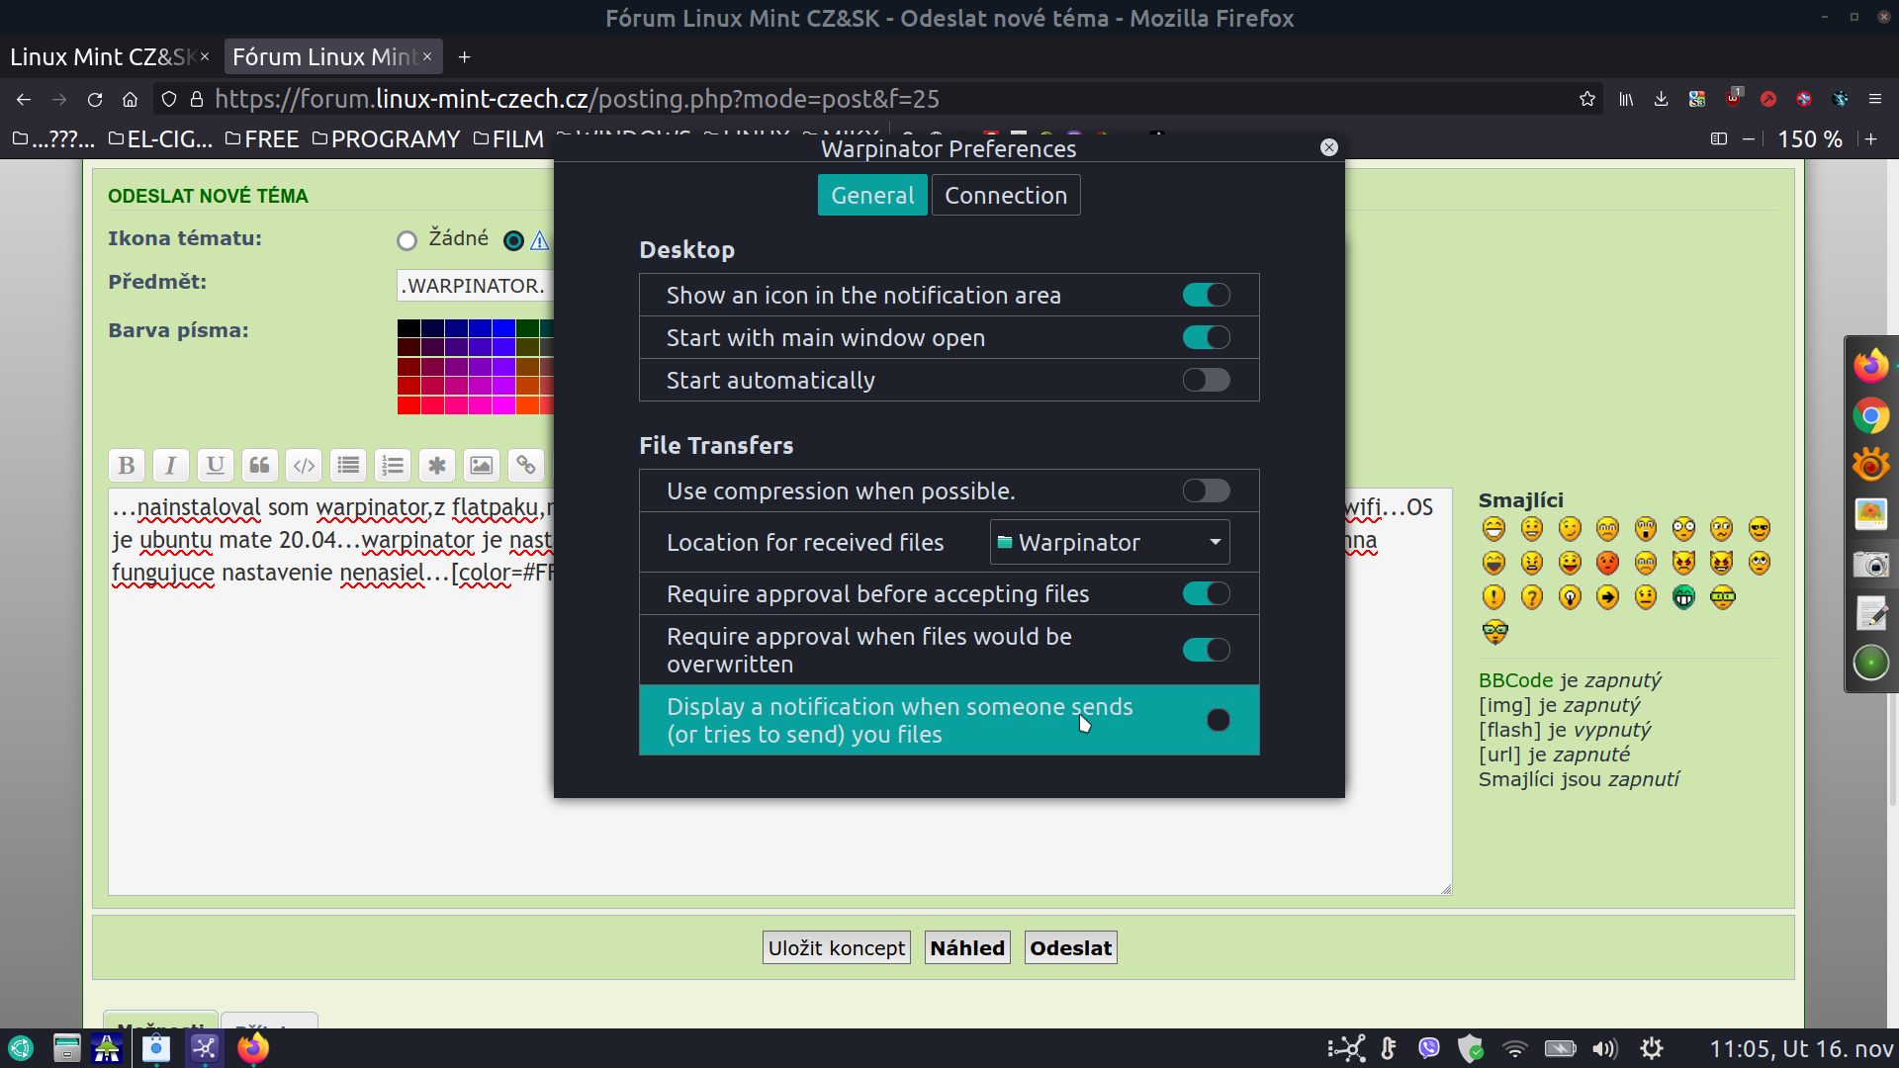The image size is (1899, 1068).
Task: Click the insert link (URL) icon
Action: (x=525, y=465)
